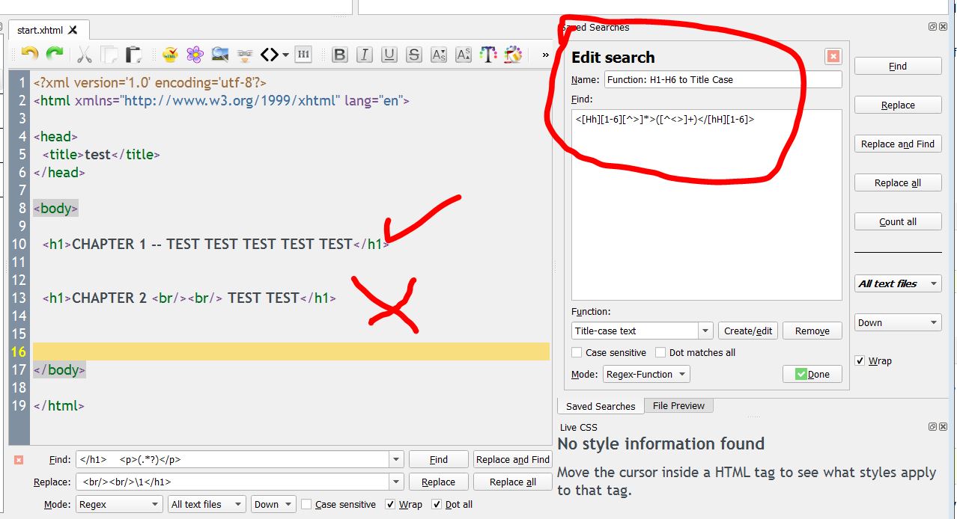
Task: Show more toolbar items with the chevron
Action: point(545,55)
